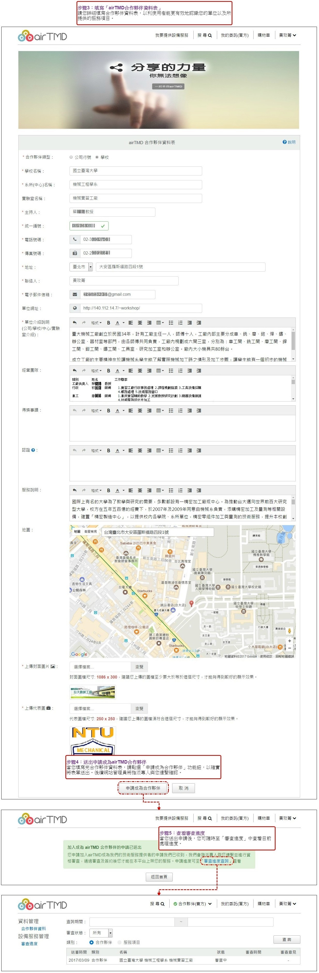The height and width of the screenshot is (973, 319).
Task: Click the 學校名稱 input field
Action: click(x=135, y=171)
